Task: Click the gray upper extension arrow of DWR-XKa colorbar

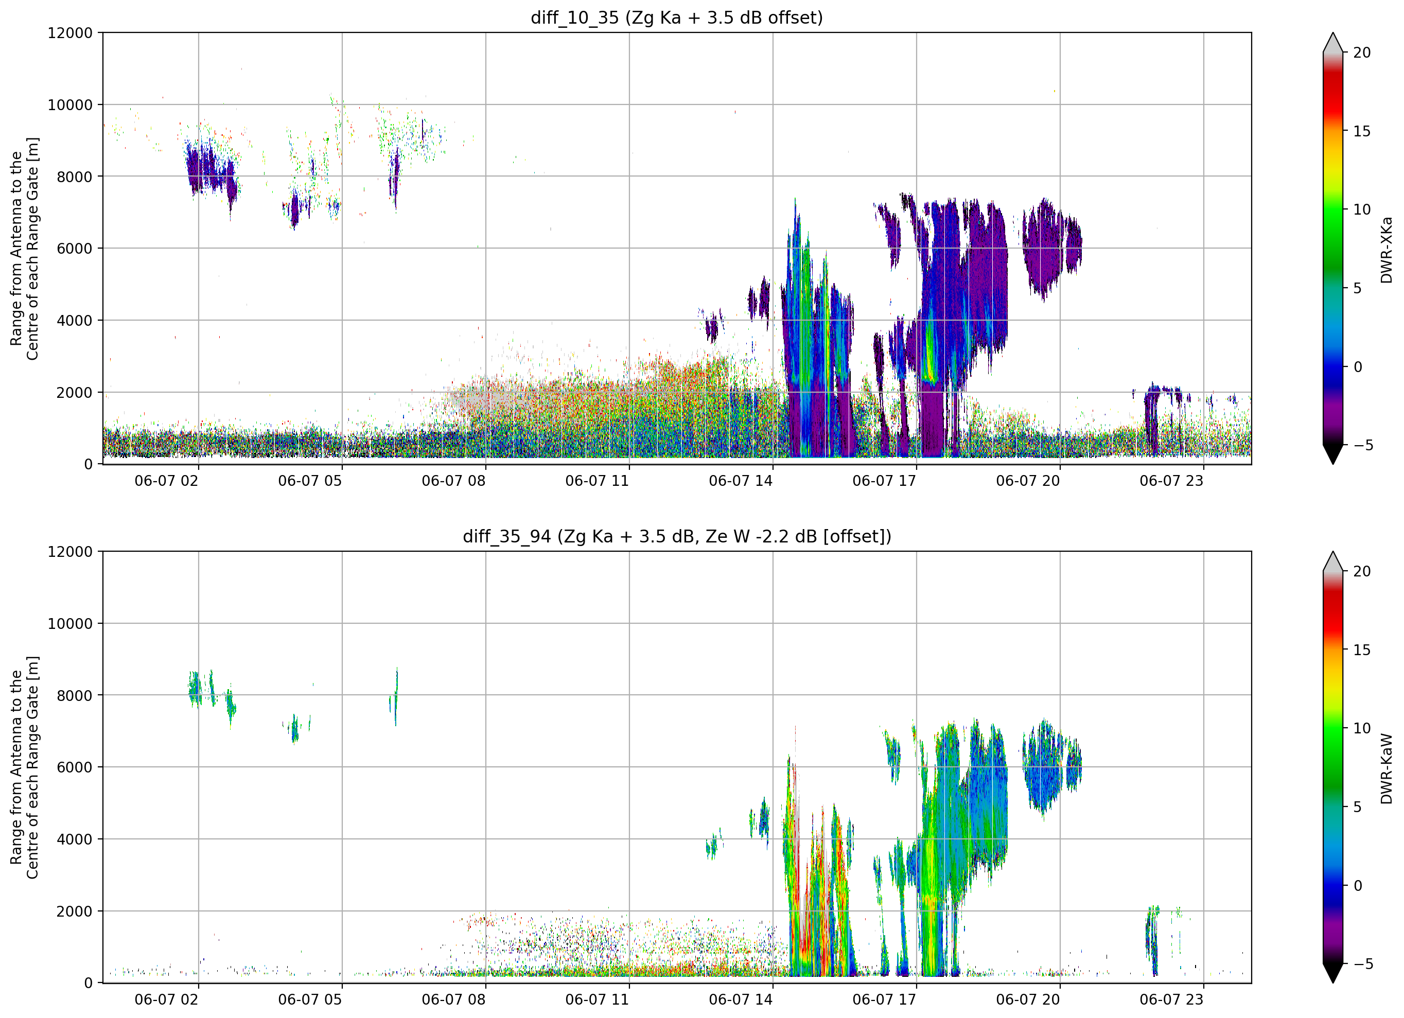Action: click(1333, 43)
